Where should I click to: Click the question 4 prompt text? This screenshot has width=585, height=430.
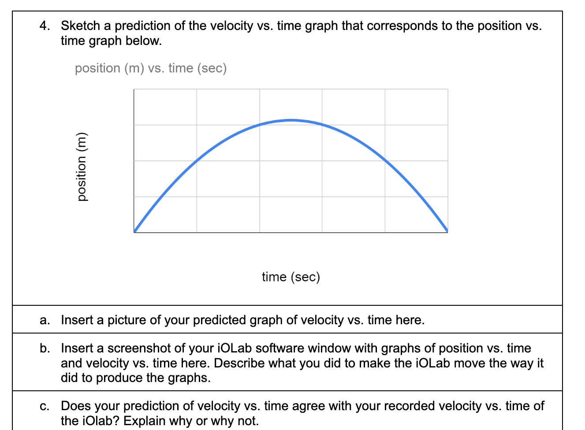301,33
